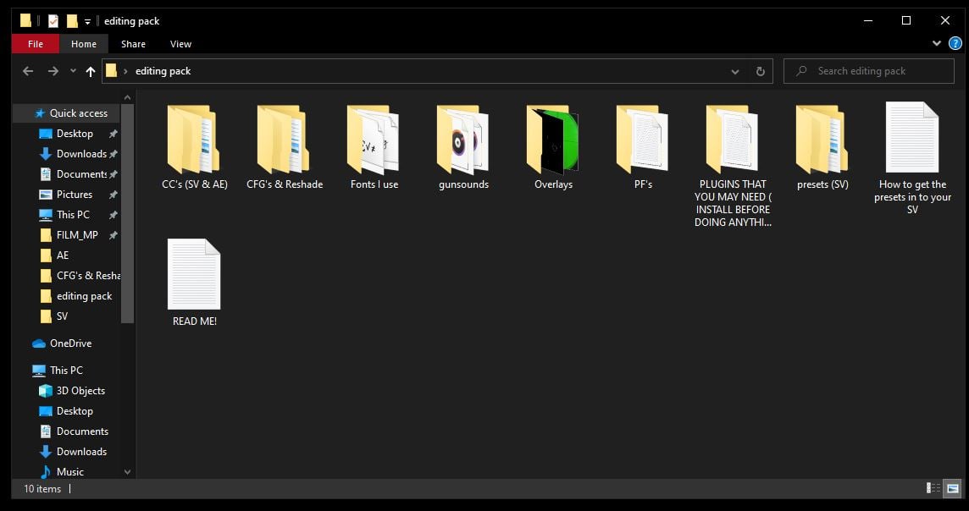
Task: Select the PLUGINS THAT YOU MAY NEED folder
Action: pyautogui.click(x=733, y=165)
